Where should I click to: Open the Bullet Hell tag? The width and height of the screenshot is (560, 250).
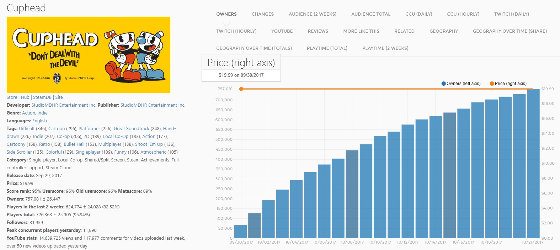point(74,144)
